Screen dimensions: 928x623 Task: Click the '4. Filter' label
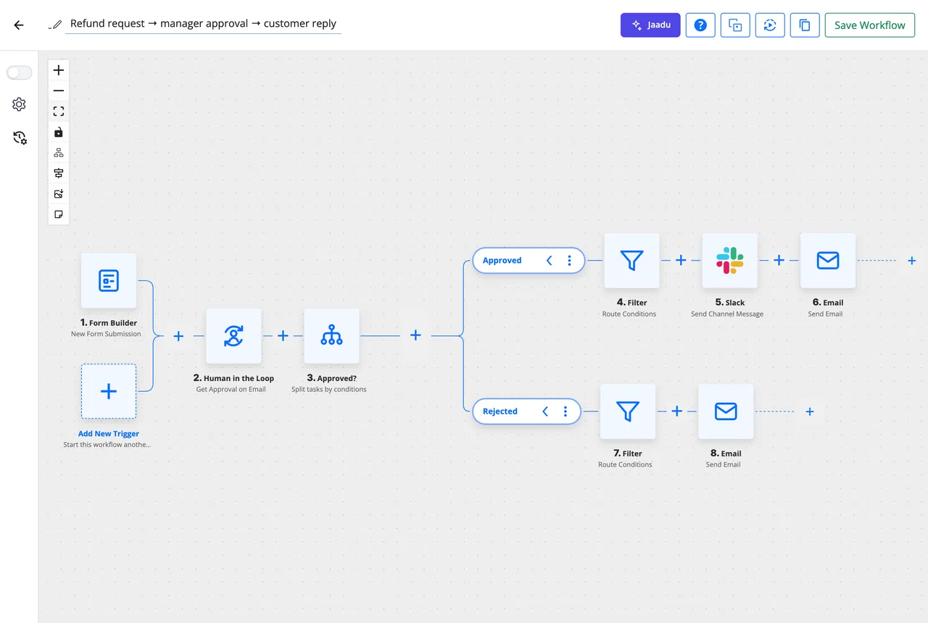point(632,302)
